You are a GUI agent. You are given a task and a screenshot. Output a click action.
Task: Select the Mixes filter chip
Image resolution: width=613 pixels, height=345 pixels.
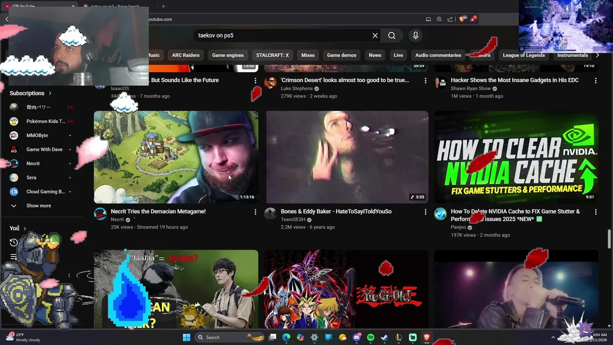tap(308, 55)
